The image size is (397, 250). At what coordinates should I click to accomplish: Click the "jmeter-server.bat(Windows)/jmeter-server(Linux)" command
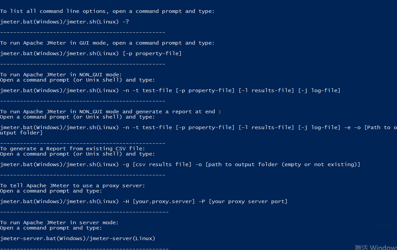pyautogui.click(x=77, y=238)
